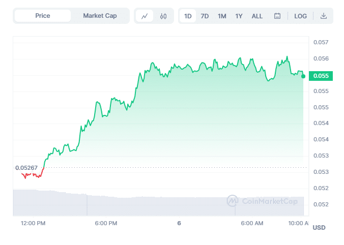Select the Price tab
Image resolution: width=344 pixels, height=245 pixels.
[x=43, y=16]
